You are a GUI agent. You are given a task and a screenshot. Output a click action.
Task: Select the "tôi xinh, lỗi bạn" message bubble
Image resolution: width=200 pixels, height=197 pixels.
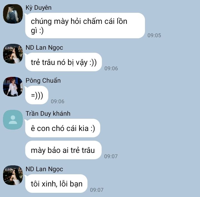[56, 183]
